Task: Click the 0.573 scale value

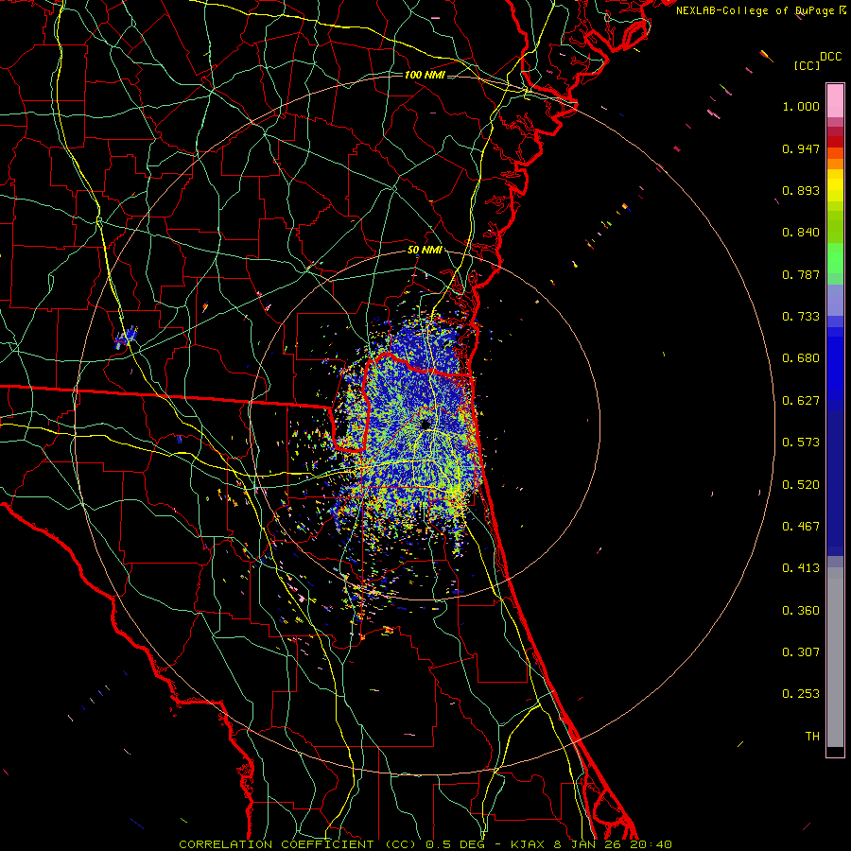Action: click(801, 443)
